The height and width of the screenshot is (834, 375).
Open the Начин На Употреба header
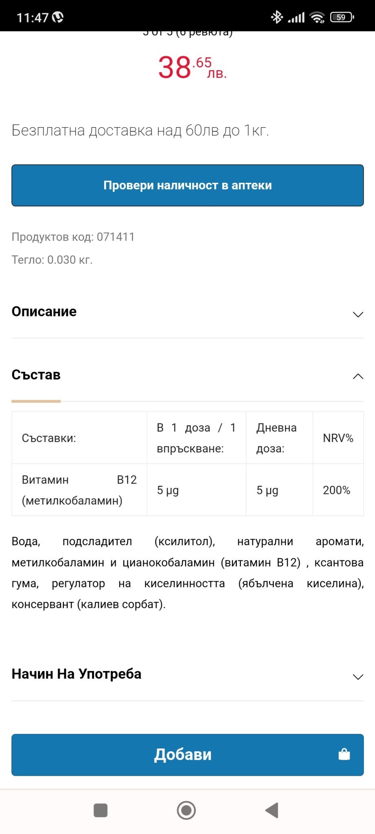pos(77,674)
